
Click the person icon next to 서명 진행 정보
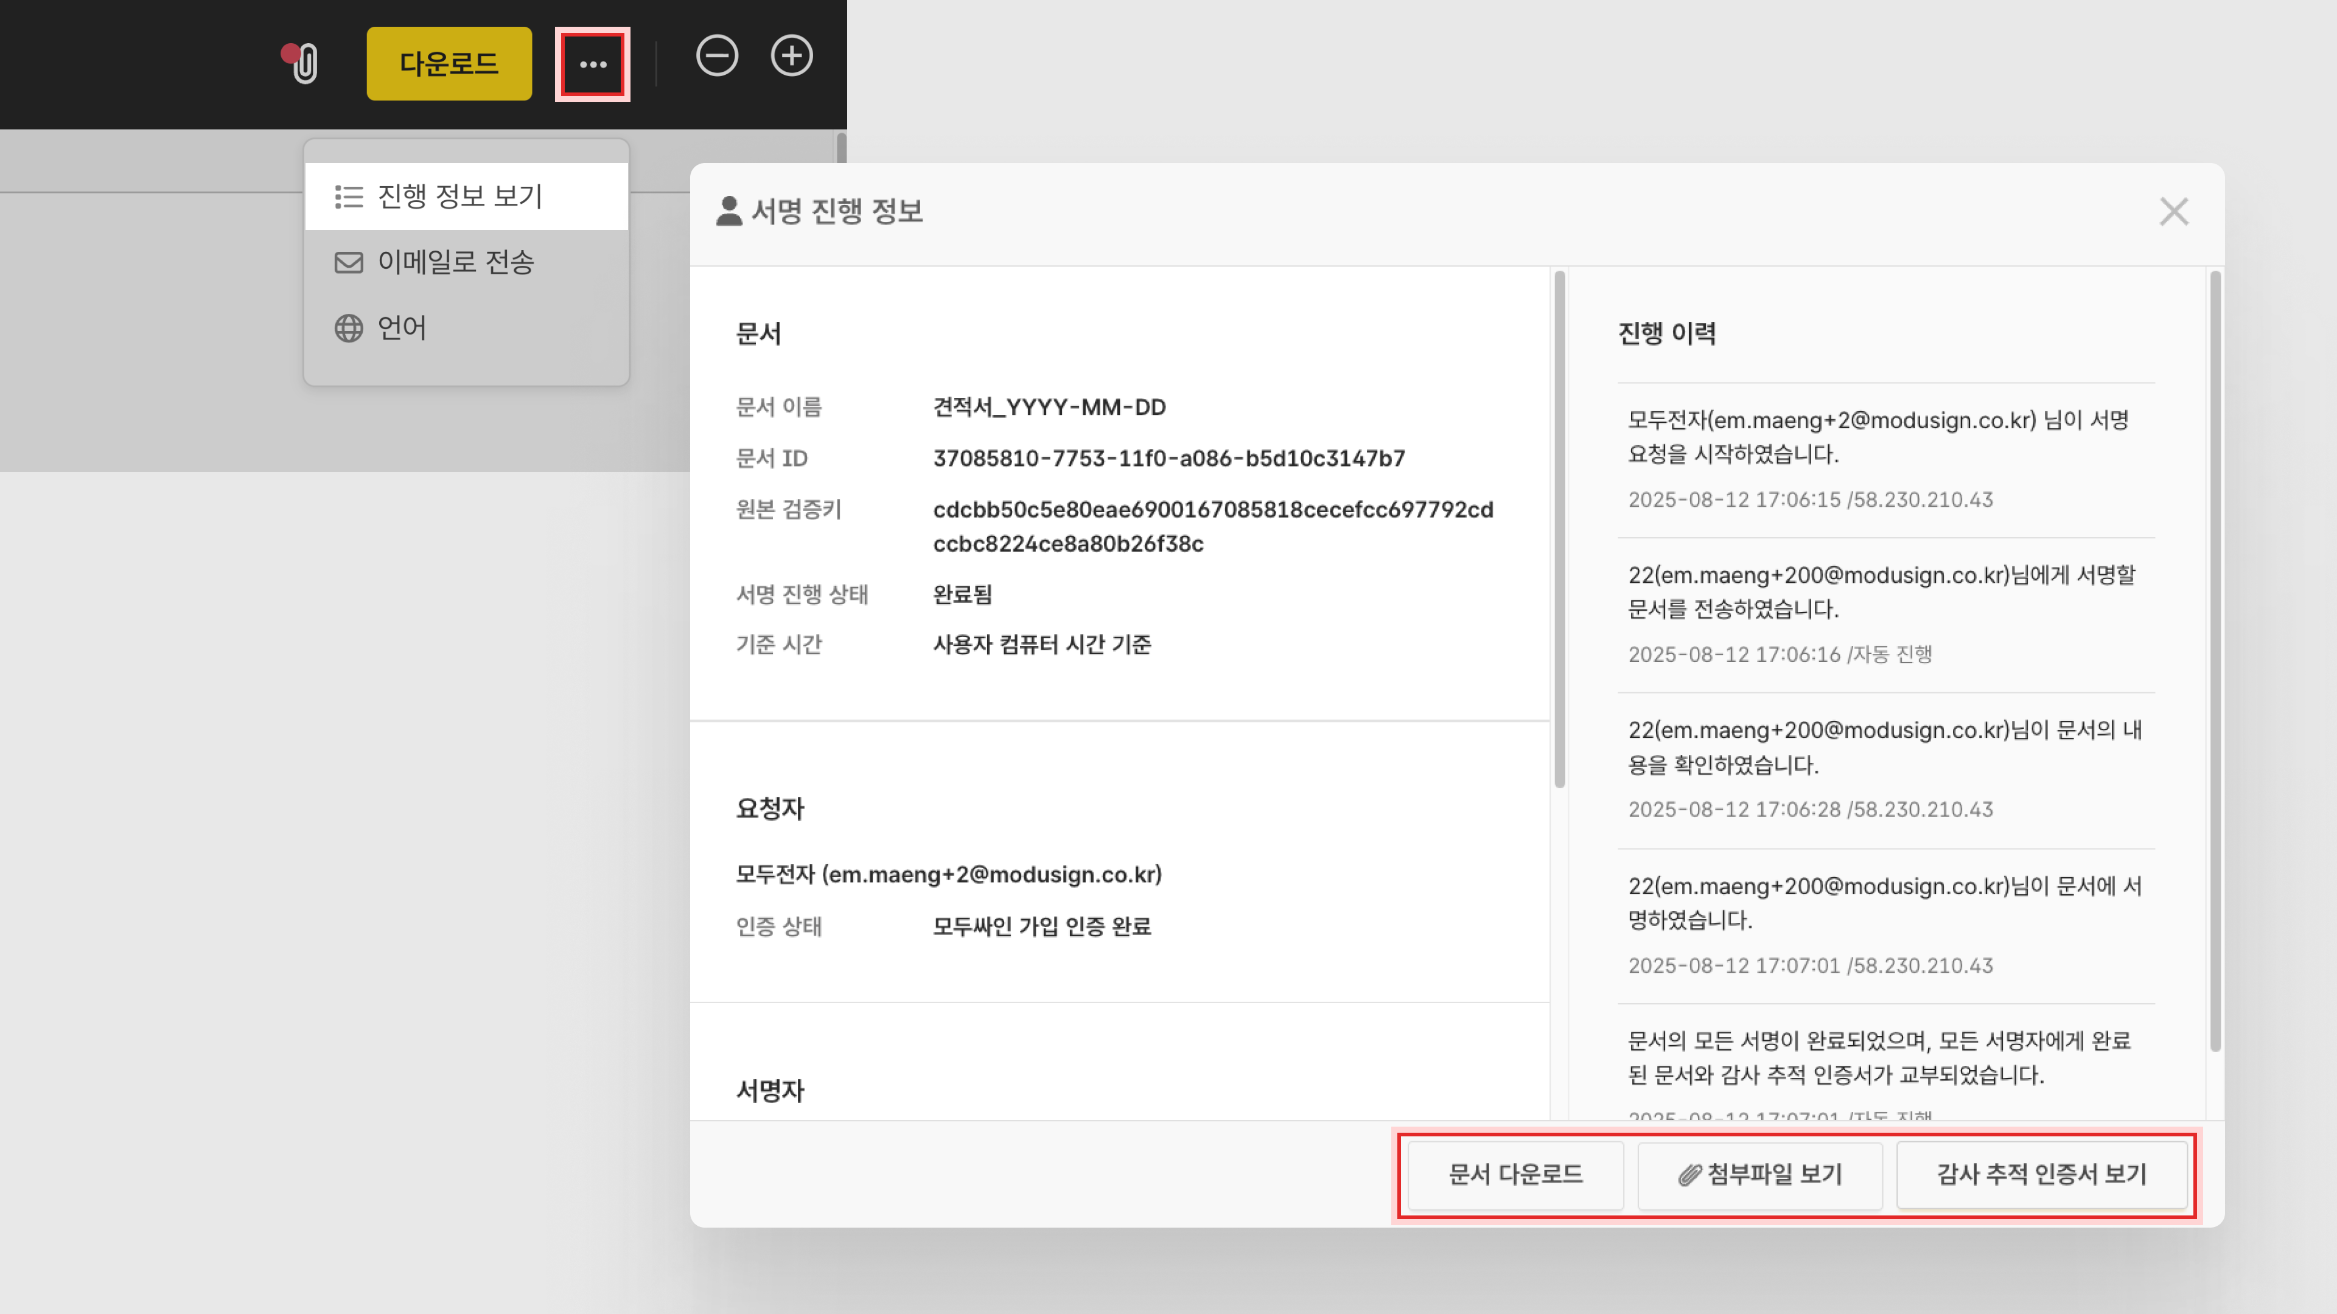[x=728, y=211]
